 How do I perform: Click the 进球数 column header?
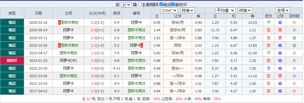point(294,16)
